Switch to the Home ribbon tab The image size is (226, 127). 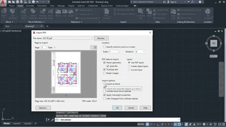pyautogui.click(x=12, y=6)
